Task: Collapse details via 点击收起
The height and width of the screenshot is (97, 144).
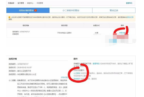Action: [x=64, y=77]
